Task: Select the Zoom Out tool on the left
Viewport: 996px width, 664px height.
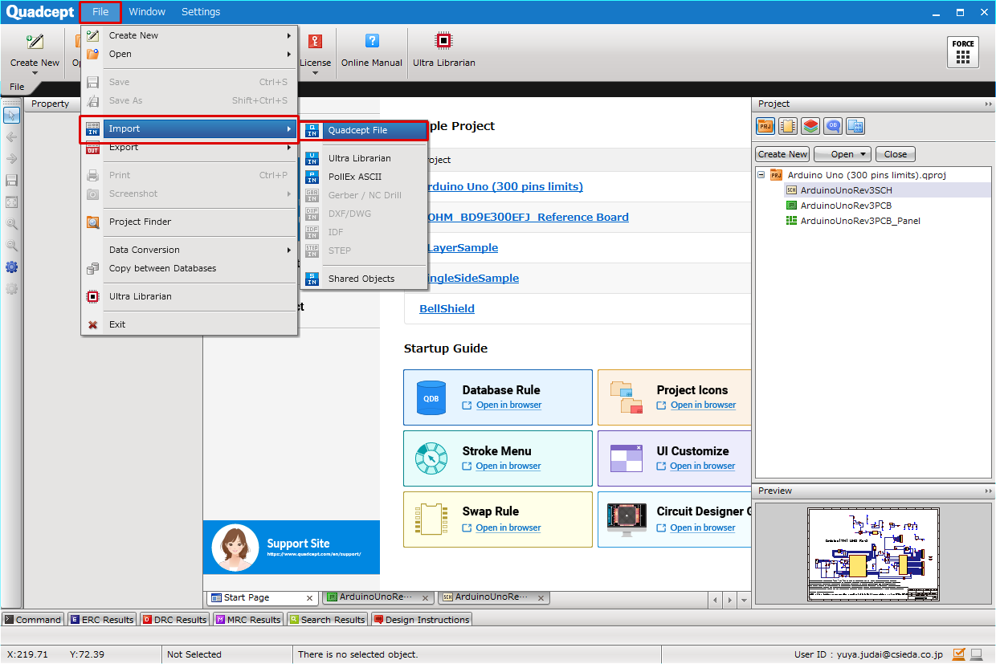Action: click(11, 245)
